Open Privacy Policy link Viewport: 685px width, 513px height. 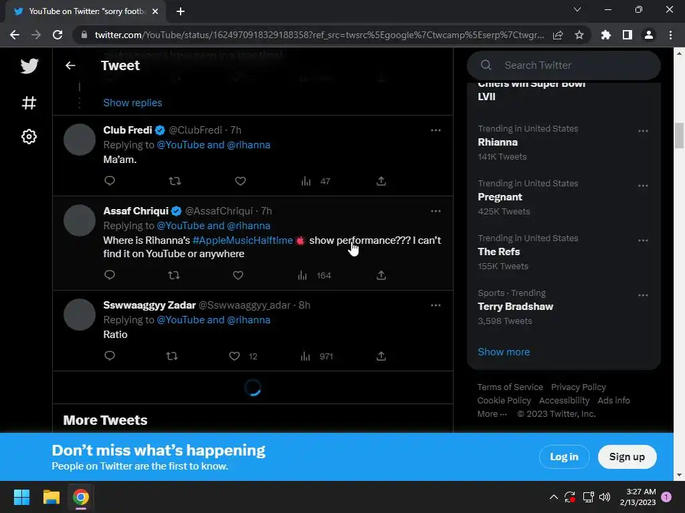[x=579, y=387]
